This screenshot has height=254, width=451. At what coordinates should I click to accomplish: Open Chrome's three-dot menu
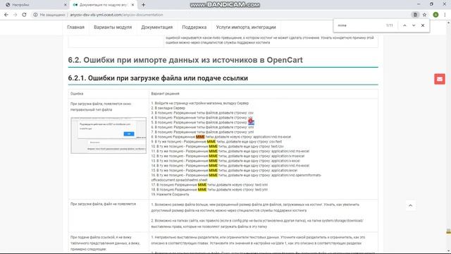(x=445, y=15)
